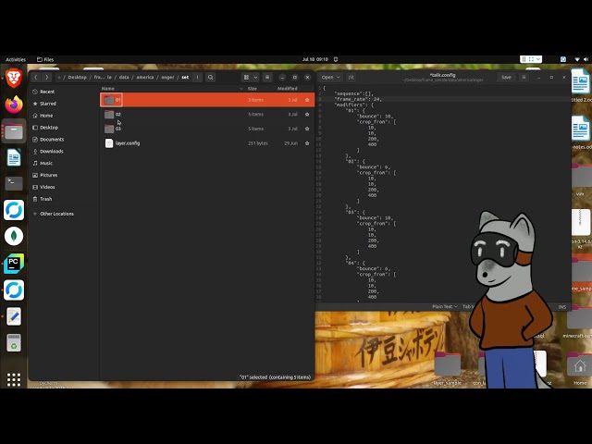Open Files hamburger menu
Image resolution: width=592 pixels, height=444 pixels.
tap(267, 77)
